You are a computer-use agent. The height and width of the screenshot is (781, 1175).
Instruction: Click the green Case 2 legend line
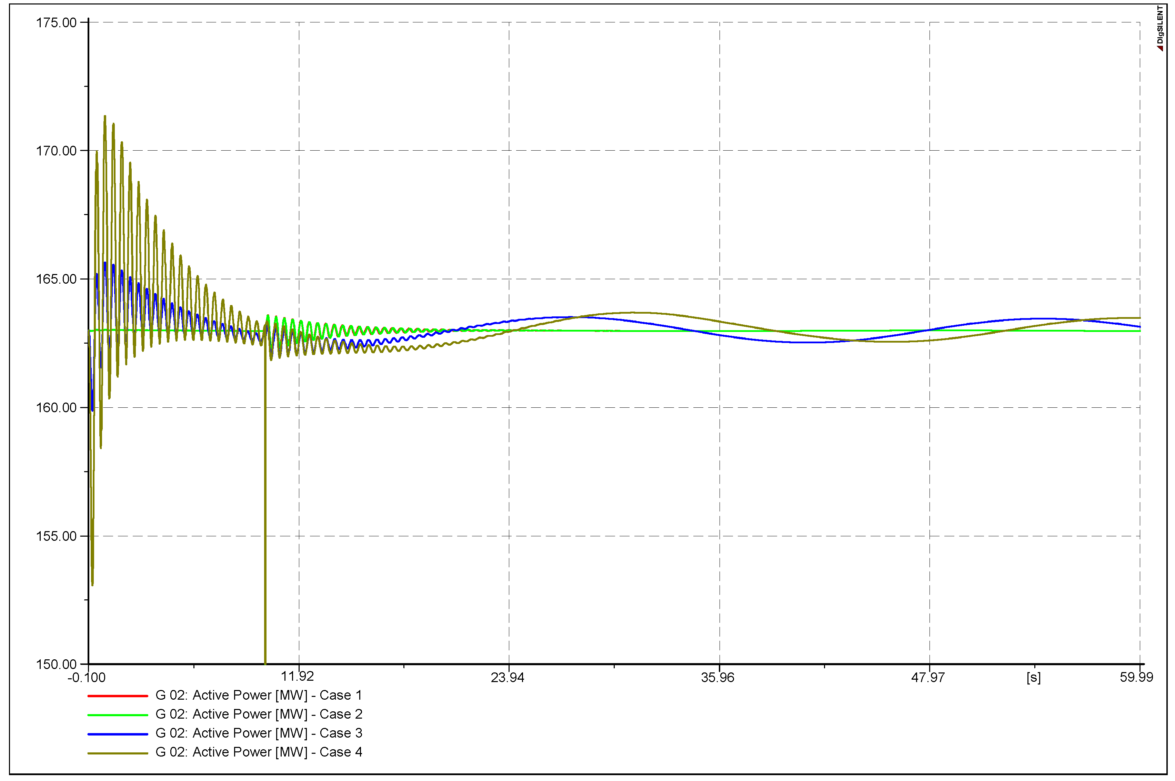118,714
